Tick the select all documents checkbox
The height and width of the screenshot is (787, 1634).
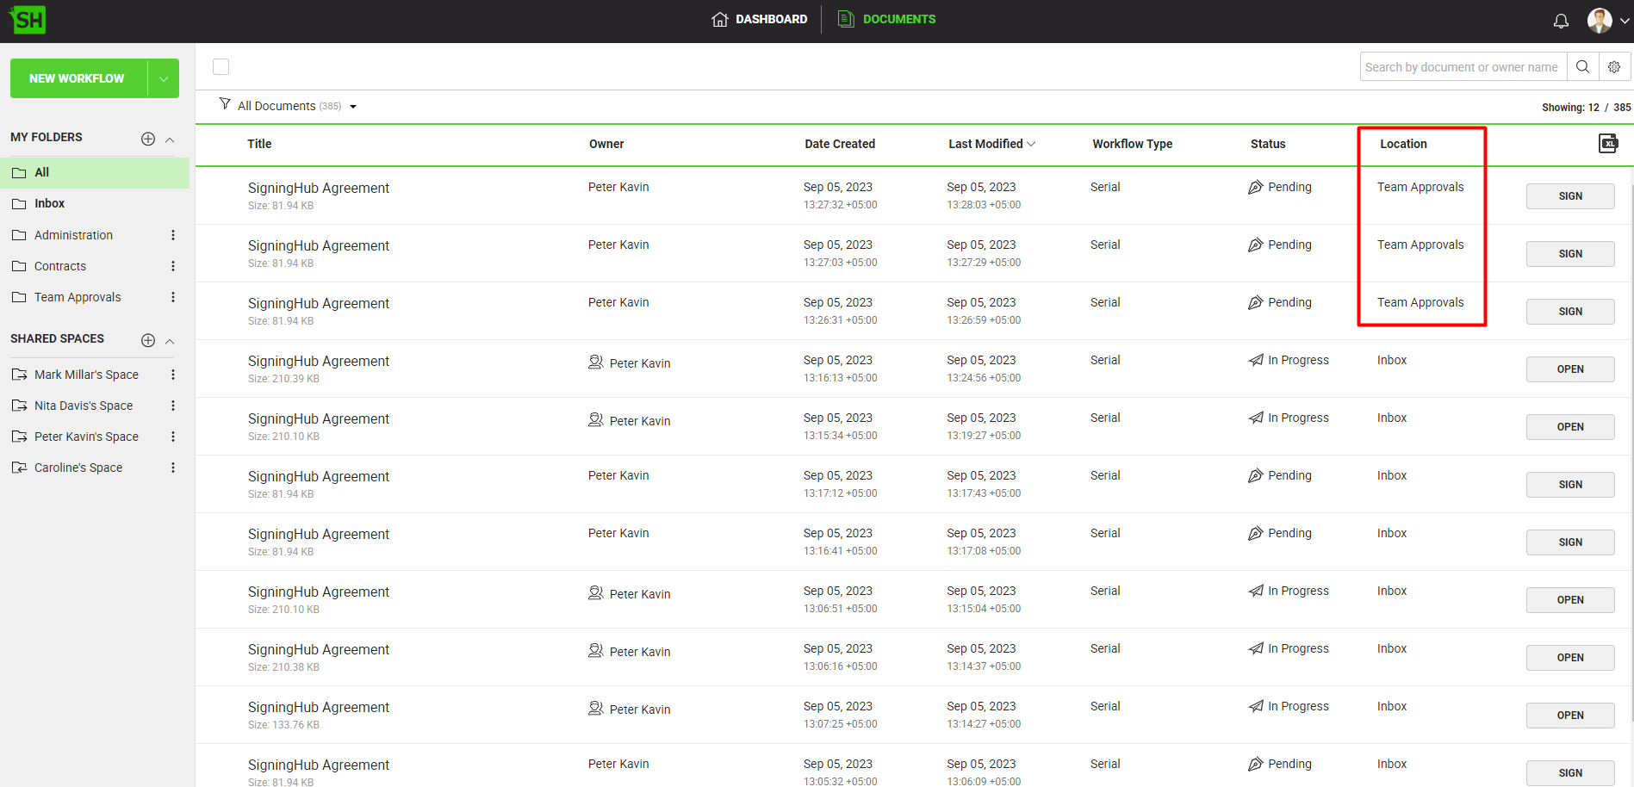click(x=221, y=66)
